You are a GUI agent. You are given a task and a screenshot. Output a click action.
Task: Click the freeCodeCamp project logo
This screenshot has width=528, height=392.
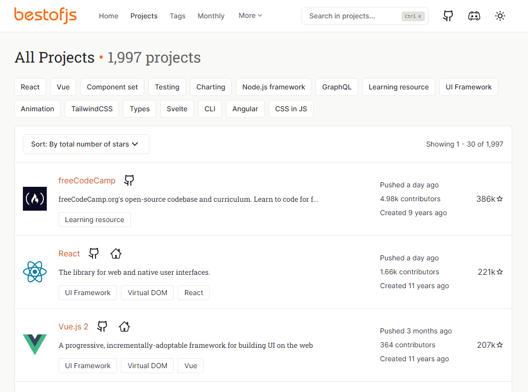pos(35,199)
